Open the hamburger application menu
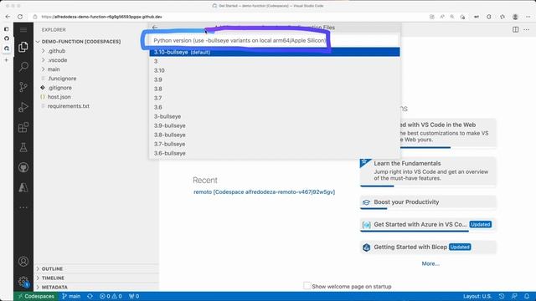536x301 pixels. click(x=23, y=30)
